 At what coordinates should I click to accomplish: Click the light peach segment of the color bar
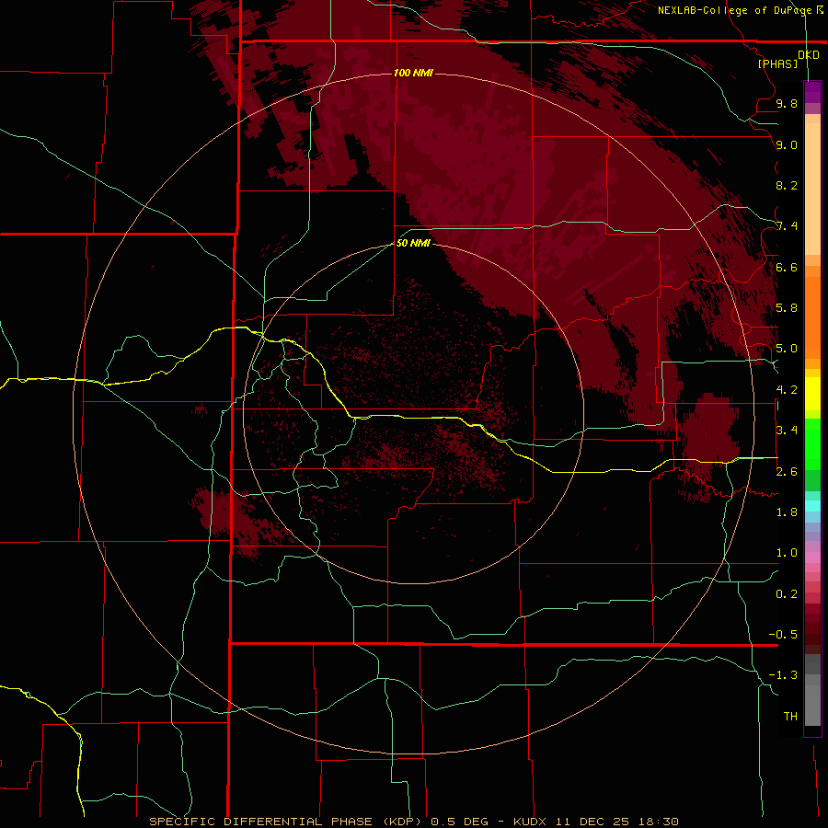[x=812, y=189]
